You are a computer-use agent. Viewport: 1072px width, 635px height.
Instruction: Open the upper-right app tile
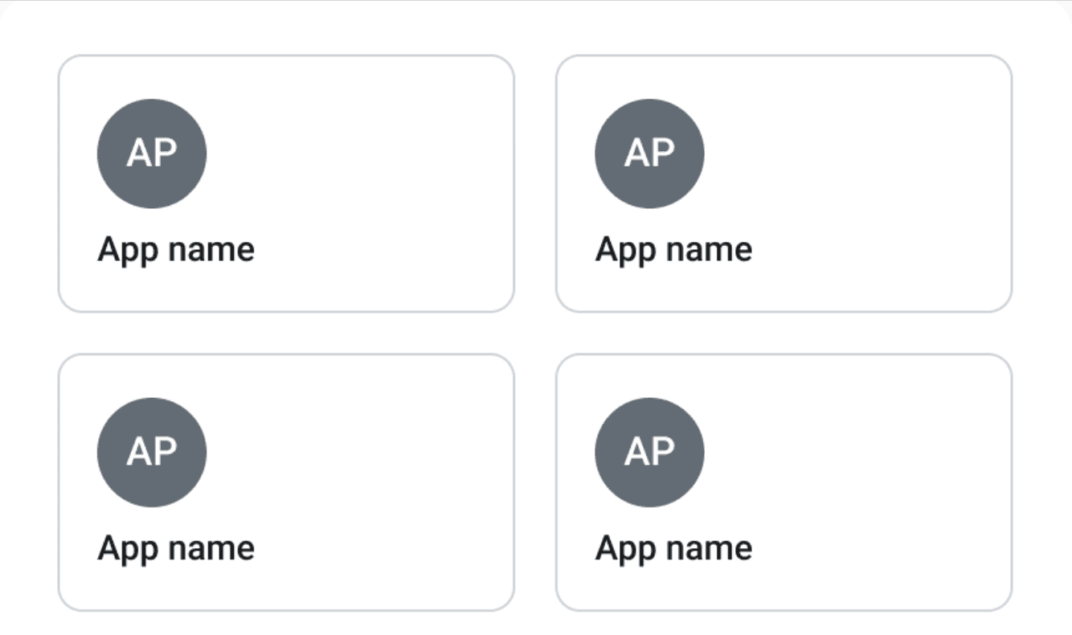[786, 182]
